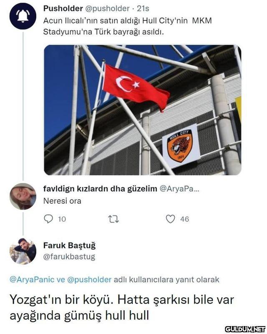Follow the blue @pusholder mention link
The height and width of the screenshot is (334, 267).
(x=89, y=279)
